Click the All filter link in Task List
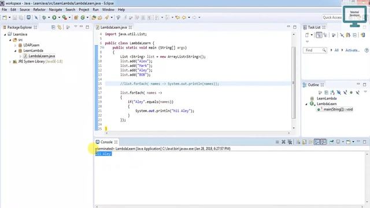 coord(336,50)
